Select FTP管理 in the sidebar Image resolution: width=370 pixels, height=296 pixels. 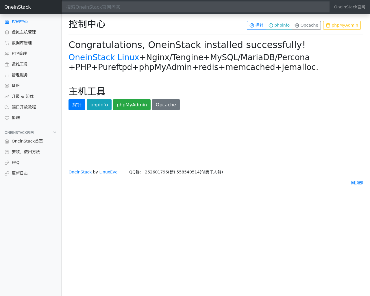pos(31,53)
